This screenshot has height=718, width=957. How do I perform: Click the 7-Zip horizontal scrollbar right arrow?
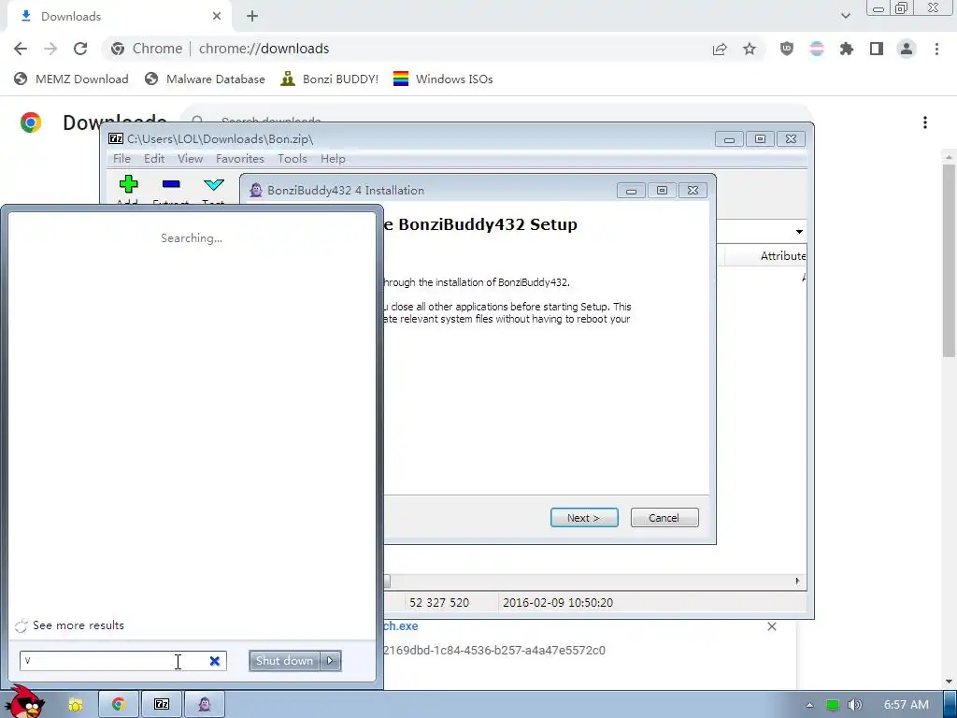(x=798, y=582)
